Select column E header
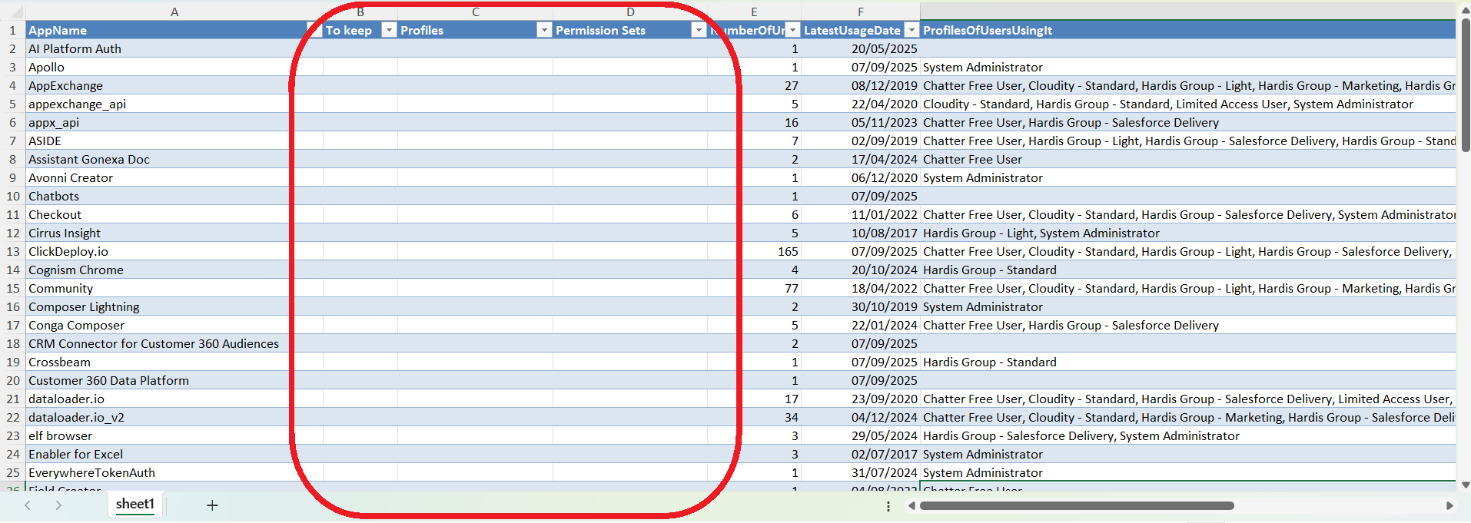This screenshot has height=523, width=1471. (x=754, y=12)
